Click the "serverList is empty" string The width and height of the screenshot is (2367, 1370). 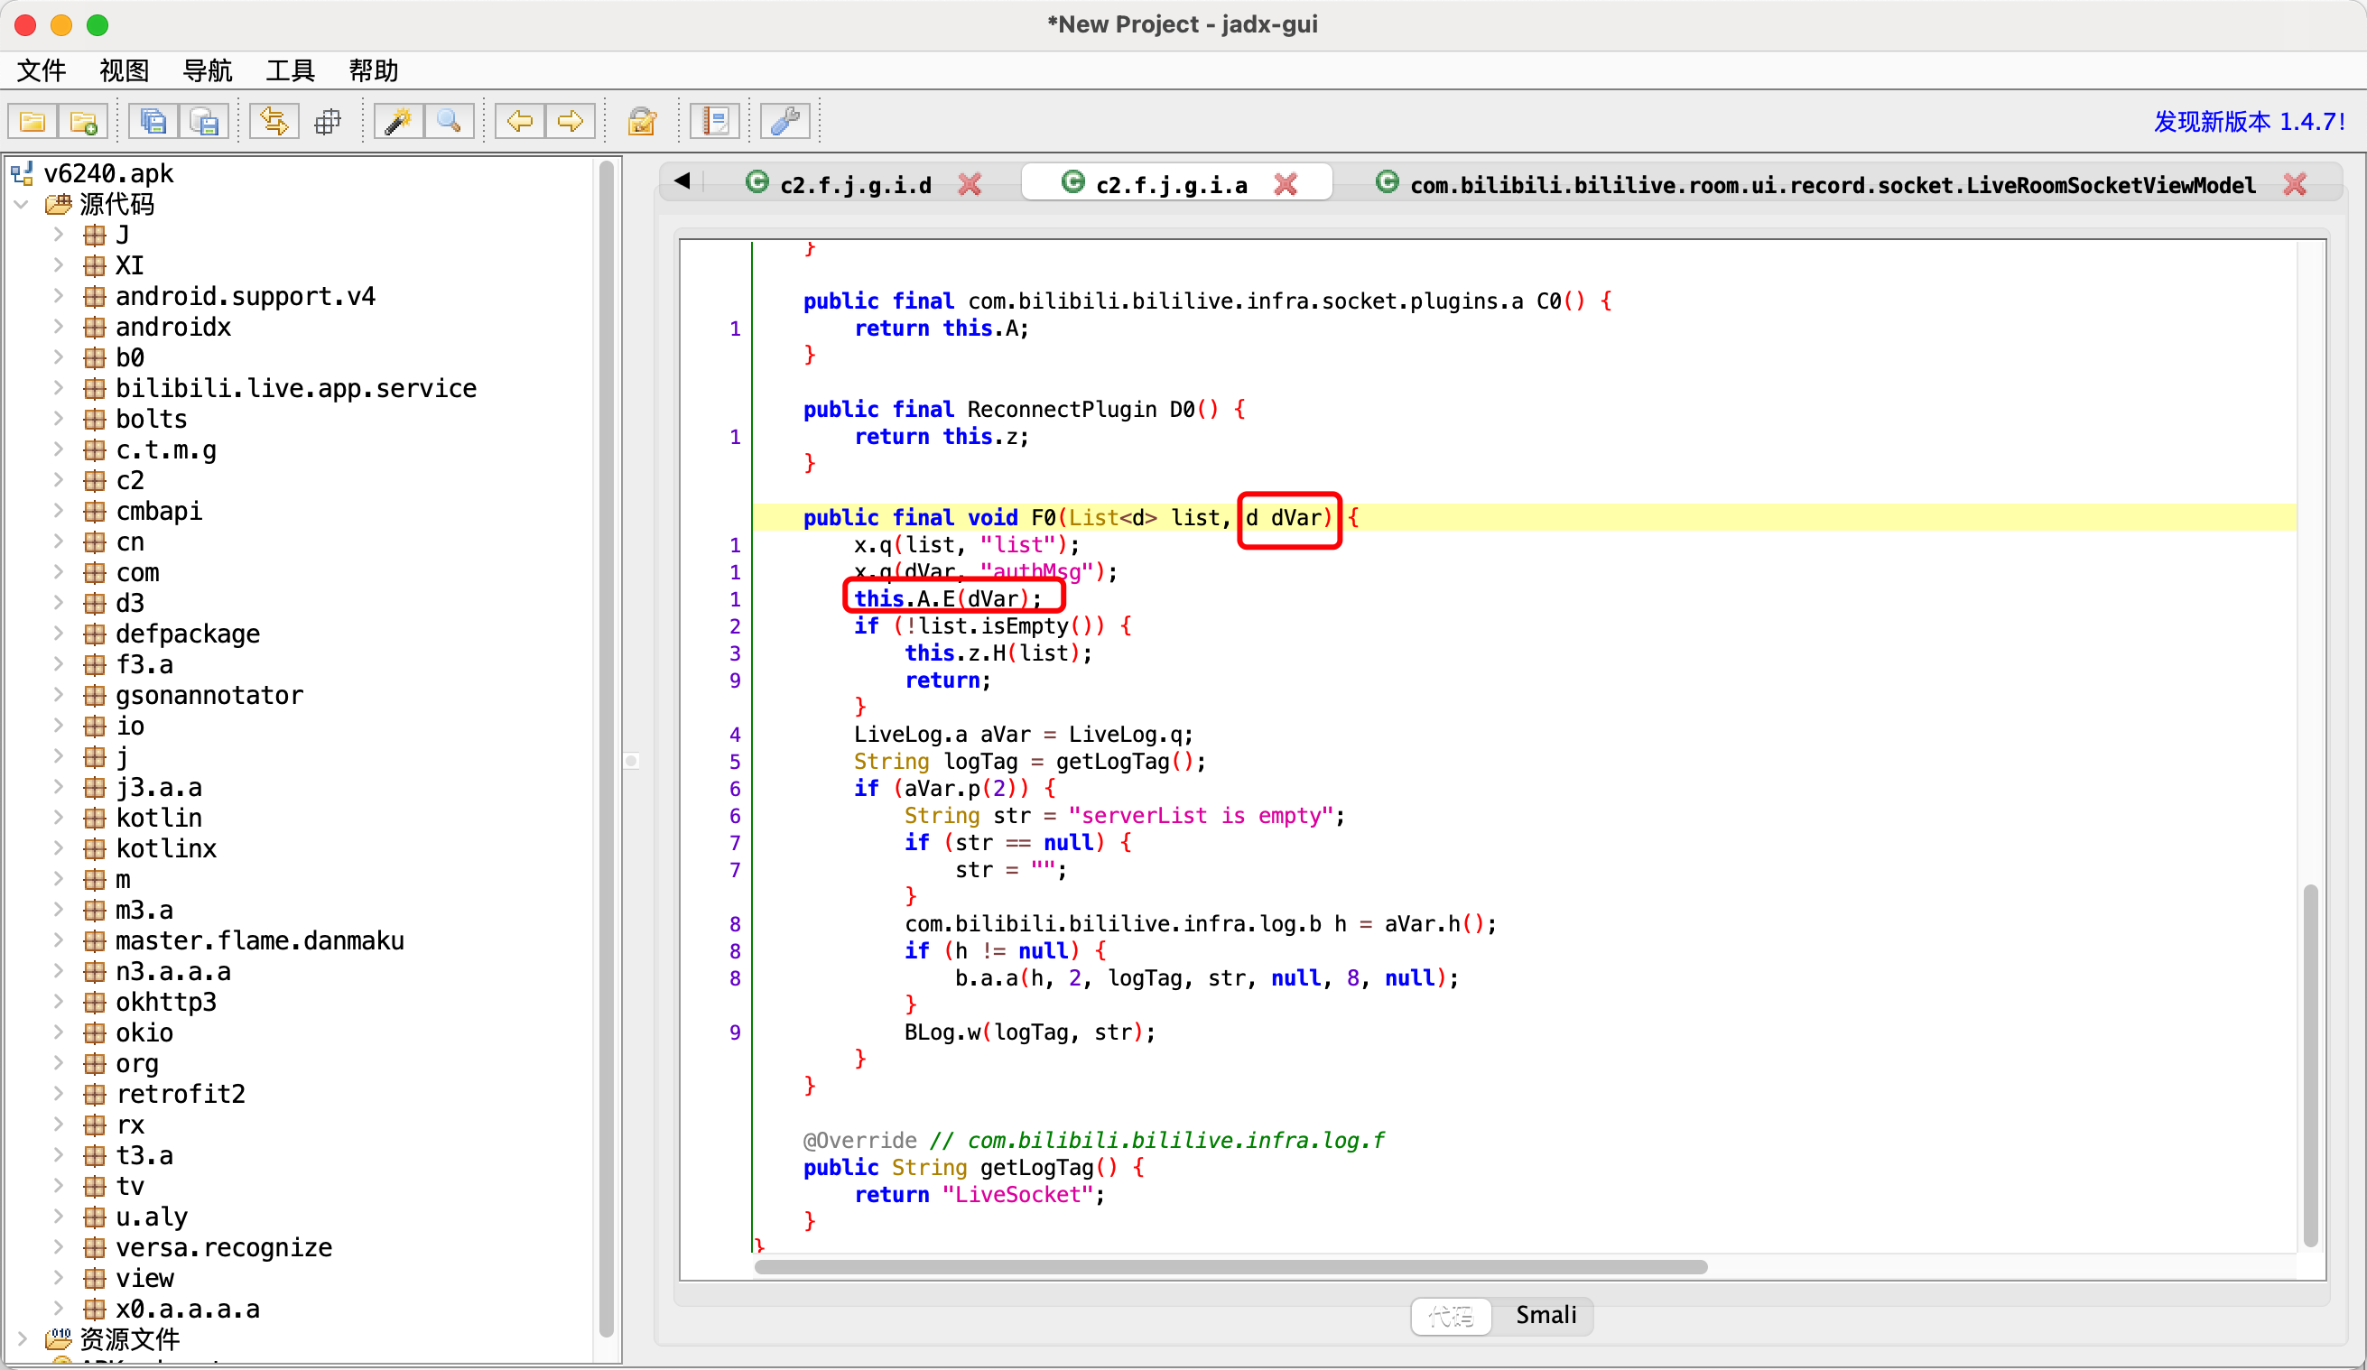coord(1201,815)
